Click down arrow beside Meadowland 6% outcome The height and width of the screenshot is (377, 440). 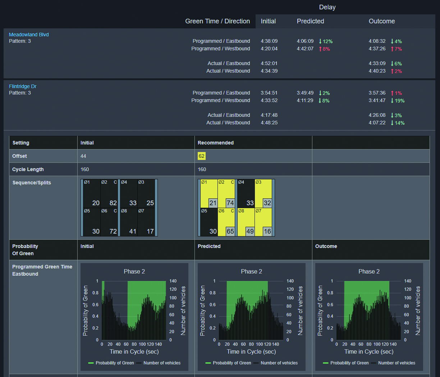[x=392, y=64]
